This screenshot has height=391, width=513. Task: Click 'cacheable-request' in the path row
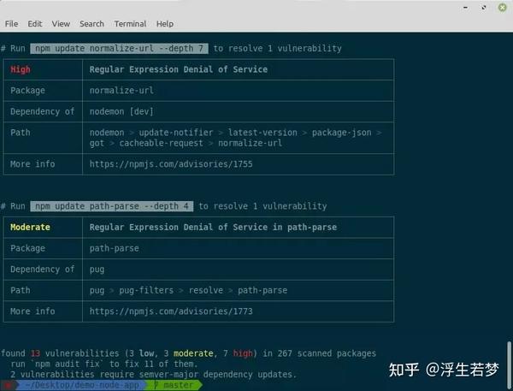(x=161, y=143)
